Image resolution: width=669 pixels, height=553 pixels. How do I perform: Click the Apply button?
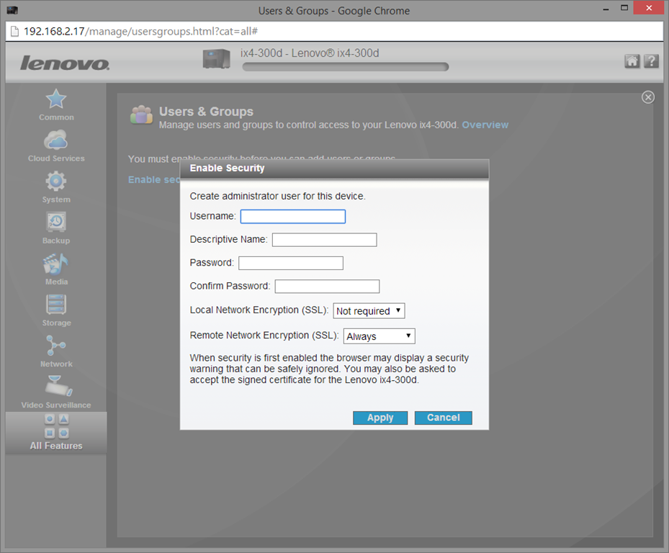tap(380, 418)
